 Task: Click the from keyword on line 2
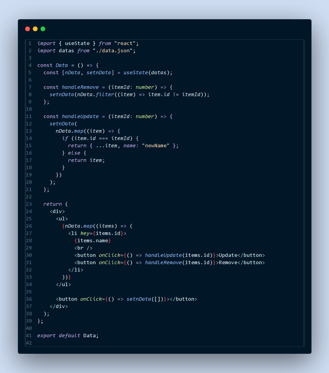click(83, 51)
